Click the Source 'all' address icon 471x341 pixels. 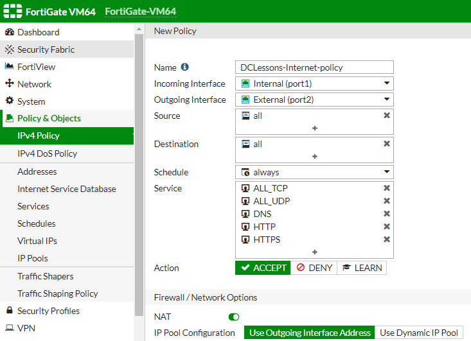point(245,116)
